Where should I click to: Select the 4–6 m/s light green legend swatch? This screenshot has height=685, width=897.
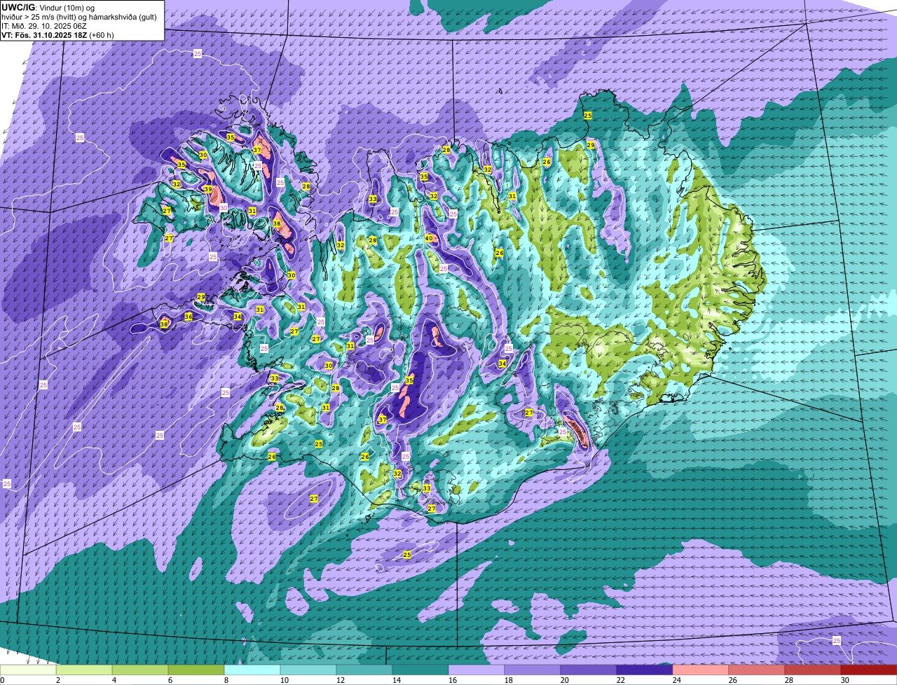coord(141,670)
